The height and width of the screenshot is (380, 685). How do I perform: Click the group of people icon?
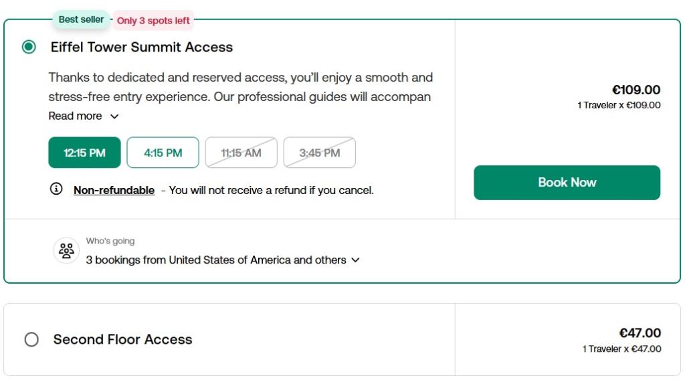(x=66, y=251)
